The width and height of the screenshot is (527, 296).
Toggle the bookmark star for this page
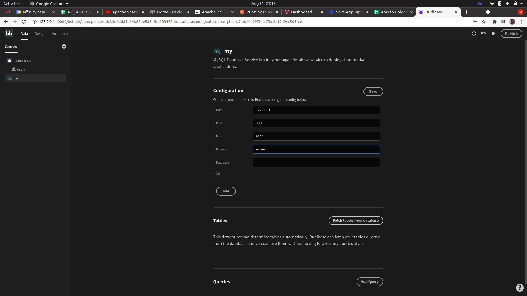[484, 22]
